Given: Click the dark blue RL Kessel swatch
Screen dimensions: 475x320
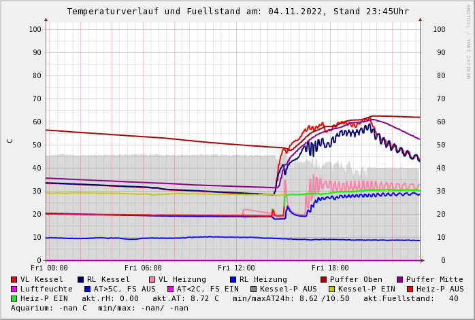Looking at the screenshot, I should pyautogui.click(x=80, y=279).
